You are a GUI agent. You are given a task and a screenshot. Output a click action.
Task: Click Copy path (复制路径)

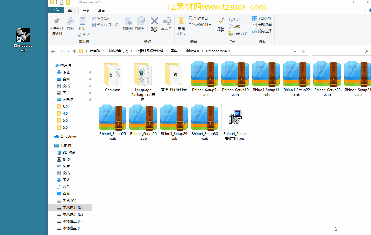tap(101, 19)
